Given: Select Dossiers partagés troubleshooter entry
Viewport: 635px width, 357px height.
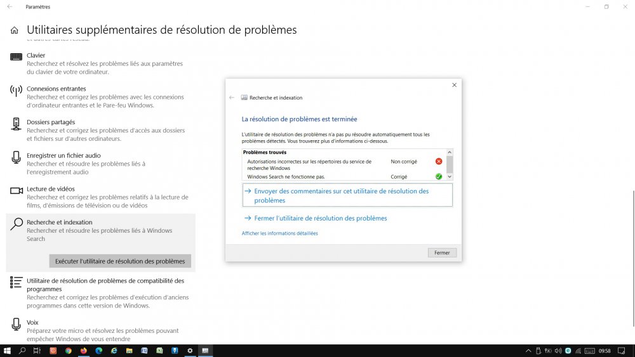Looking at the screenshot, I should pos(100,130).
